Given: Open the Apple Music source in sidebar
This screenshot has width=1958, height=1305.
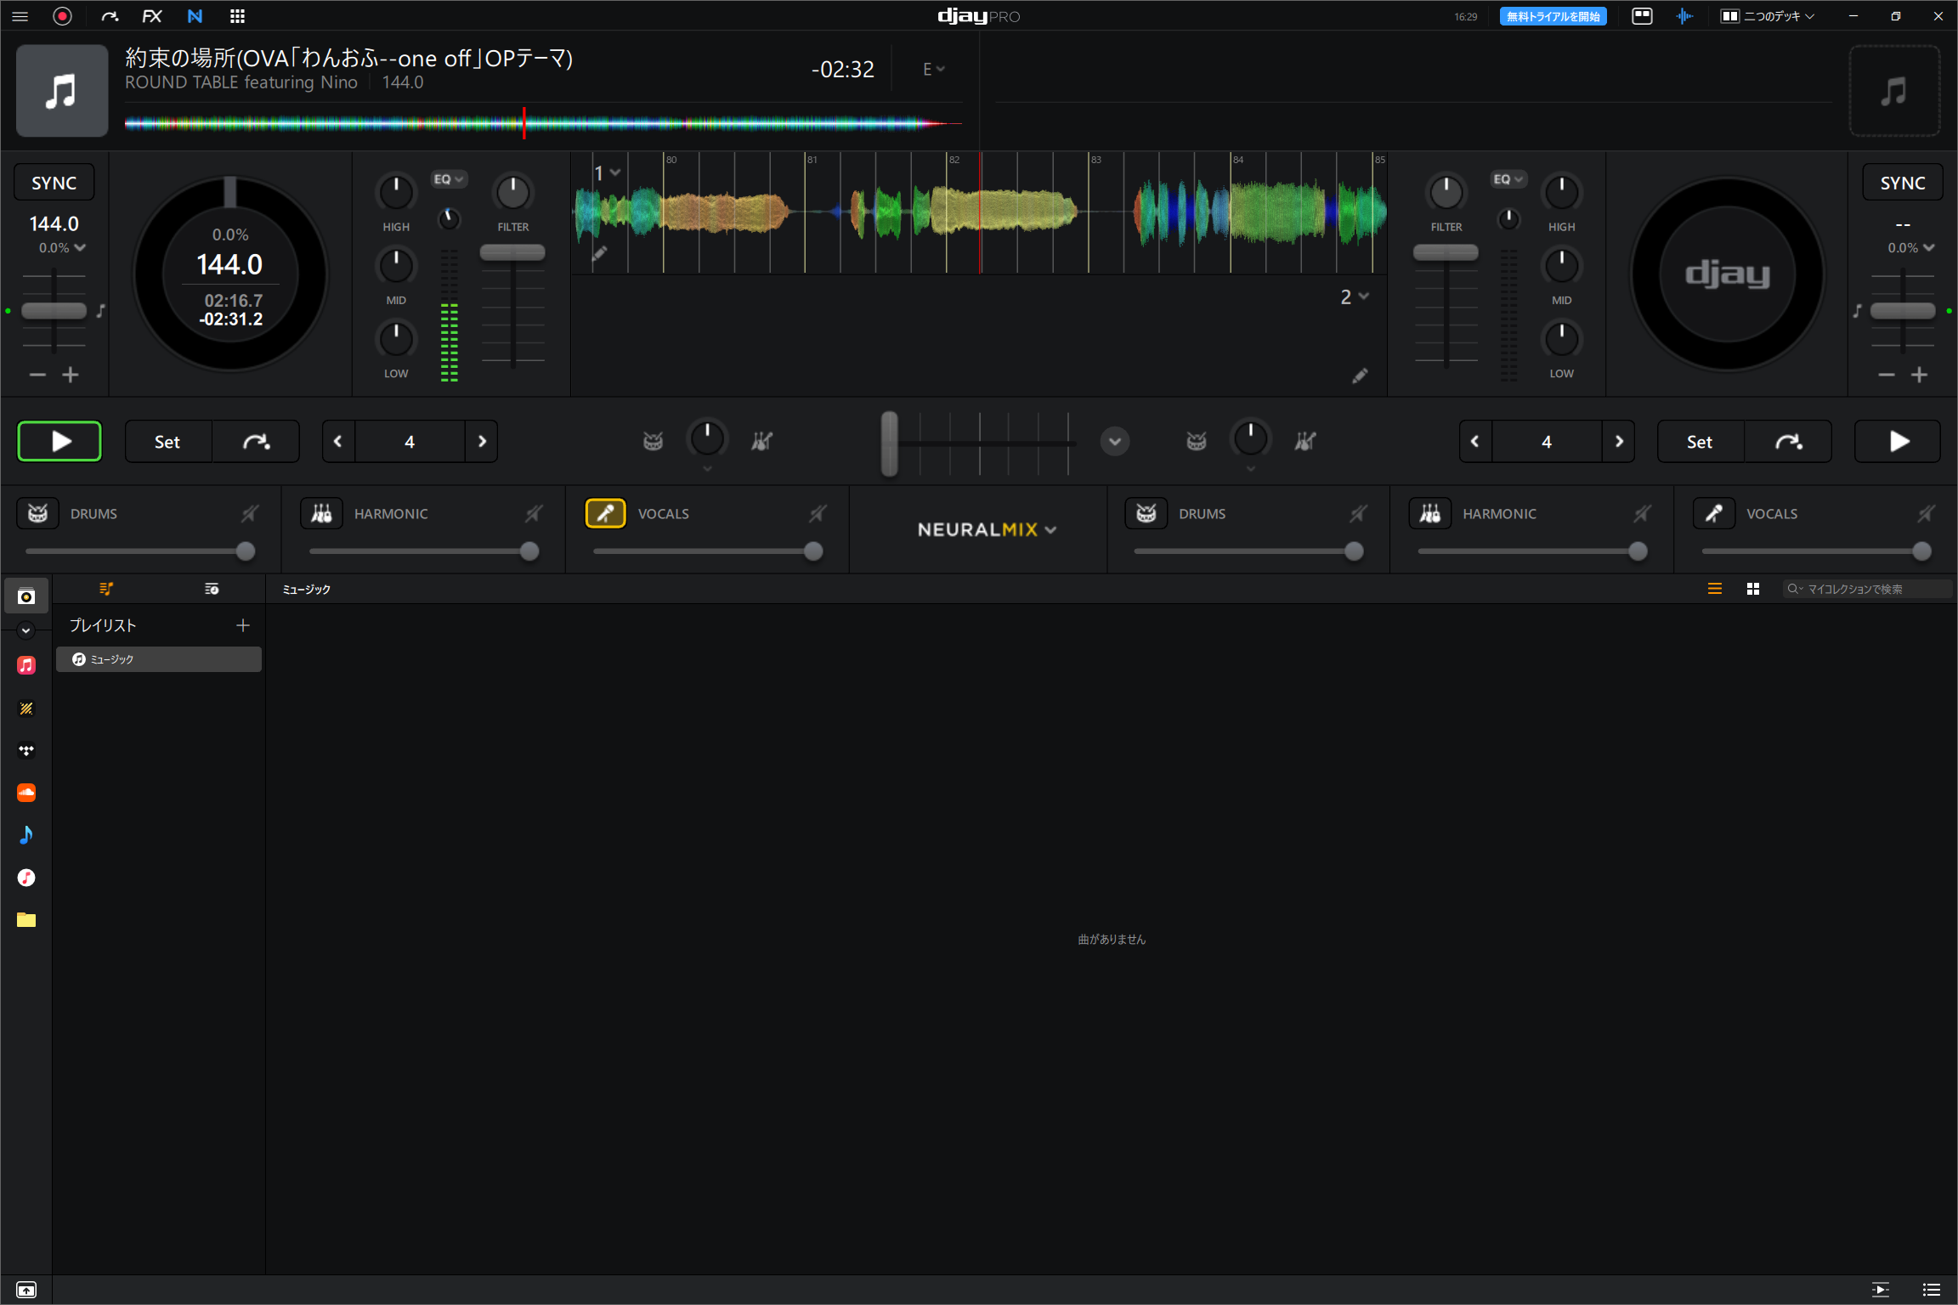Looking at the screenshot, I should [26, 665].
